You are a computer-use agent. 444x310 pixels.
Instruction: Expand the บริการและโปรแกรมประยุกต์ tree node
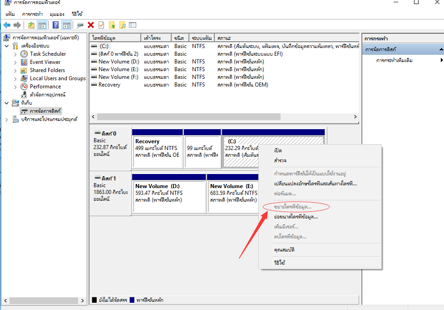point(7,119)
